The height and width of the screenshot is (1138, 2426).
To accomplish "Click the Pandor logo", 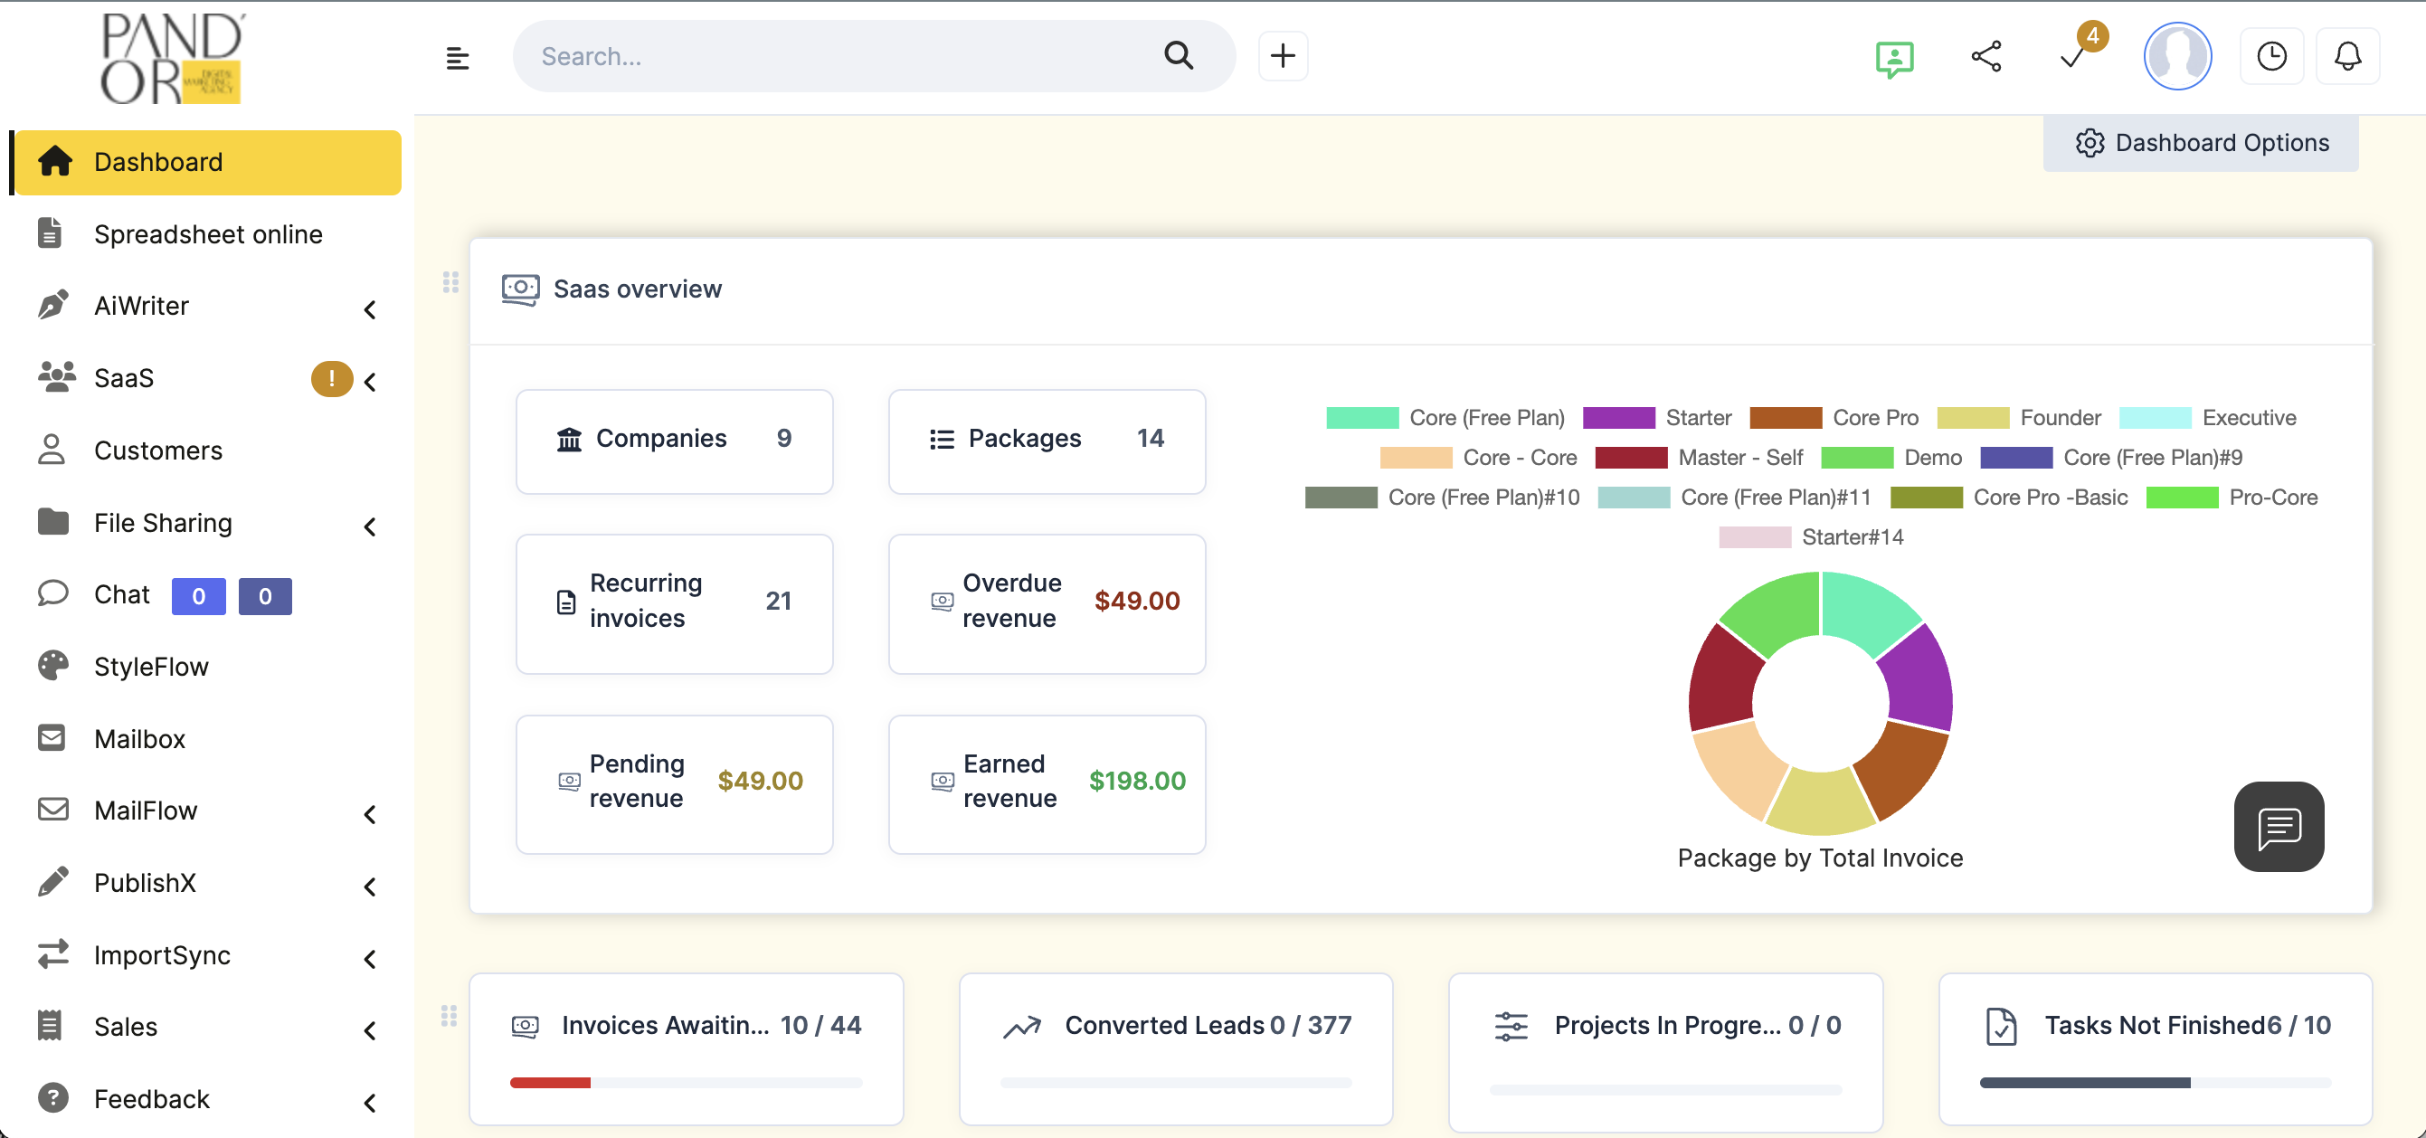I will (x=173, y=59).
